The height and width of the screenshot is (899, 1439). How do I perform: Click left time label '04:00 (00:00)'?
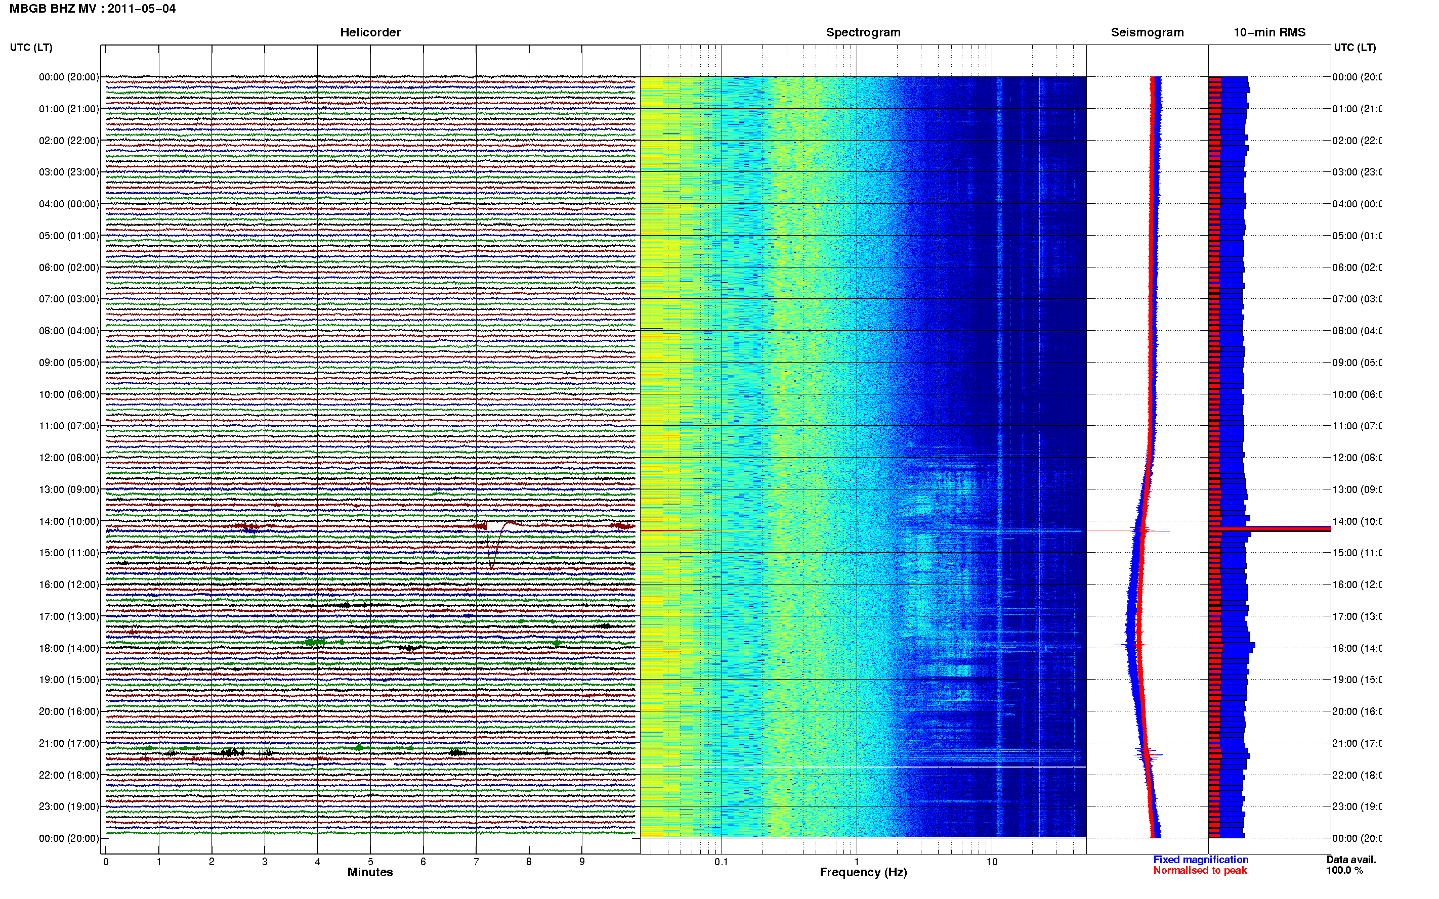pyautogui.click(x=69, y=204)
